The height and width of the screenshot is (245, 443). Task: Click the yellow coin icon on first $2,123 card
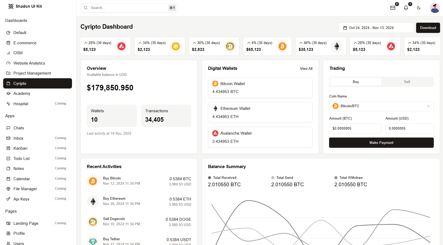(176, 46)
